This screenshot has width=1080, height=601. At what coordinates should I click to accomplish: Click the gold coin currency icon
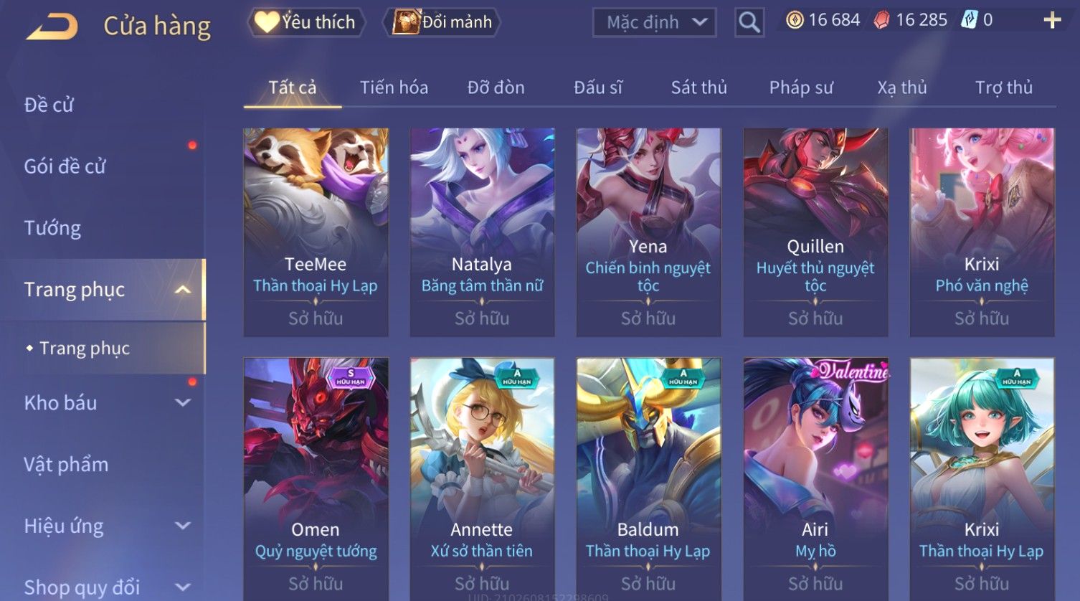pos(795,20)
